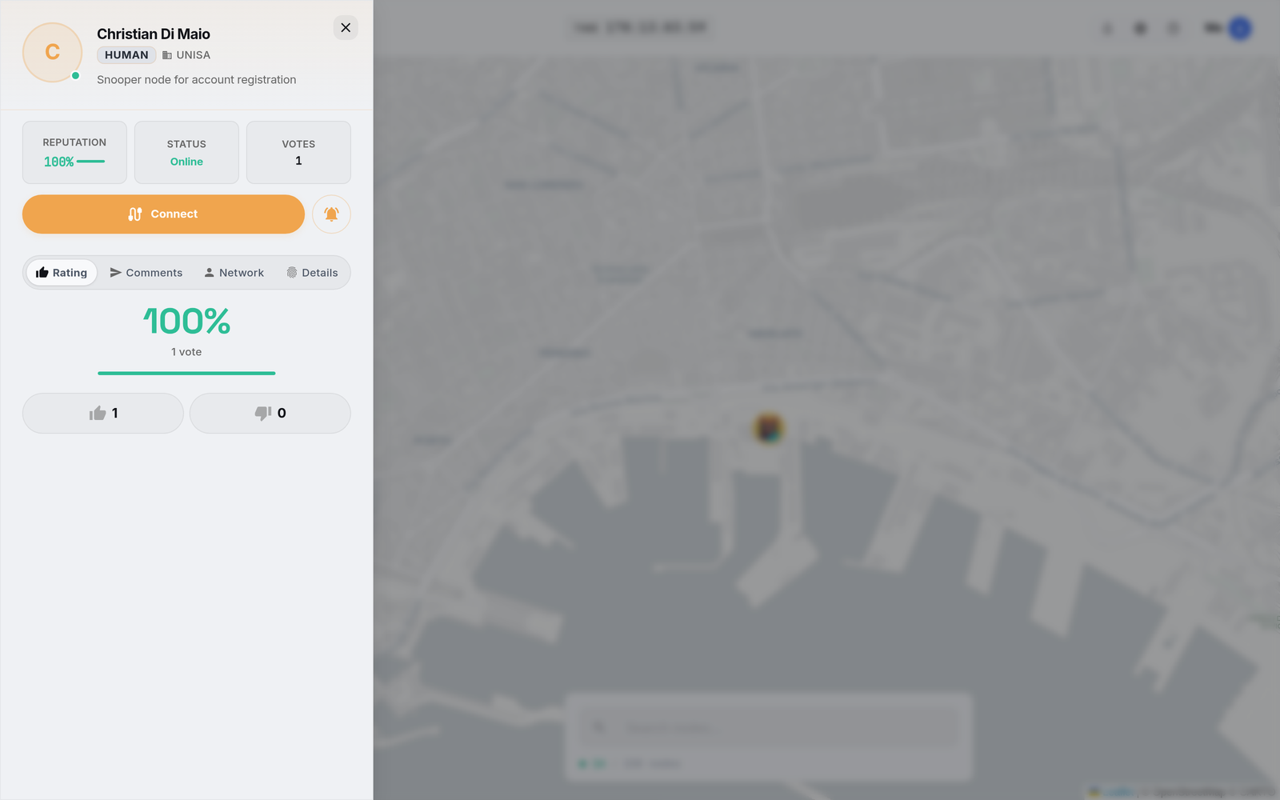The image size is (1280, 800).
Task: Switch to the Rating tab
Action: 62,273
